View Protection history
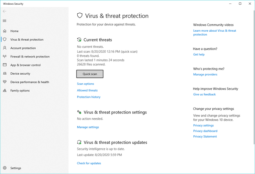Image resolution: width=255 pixels, height=174 pixels. click(x=89, y=97)
